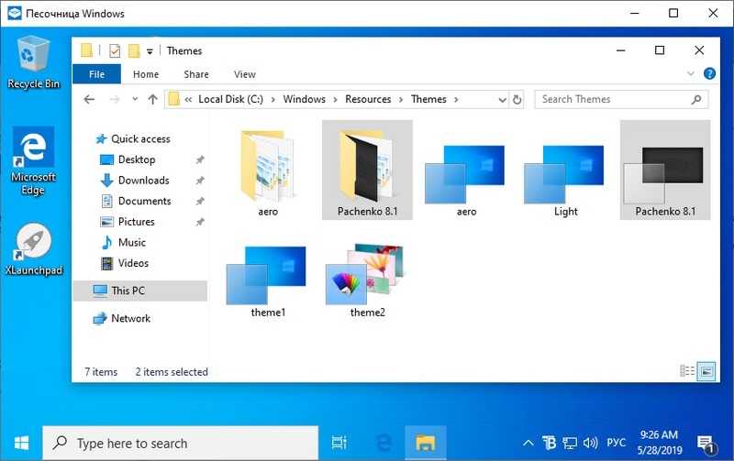Select the Pachenko 8.1 folder

coord(368,170)
